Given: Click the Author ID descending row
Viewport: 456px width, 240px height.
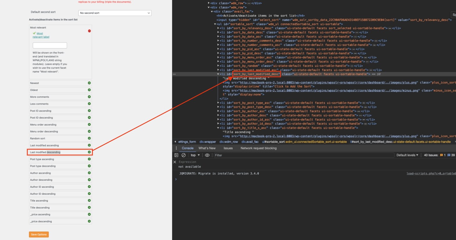Looking at the screenshot, I should point(60,194).
